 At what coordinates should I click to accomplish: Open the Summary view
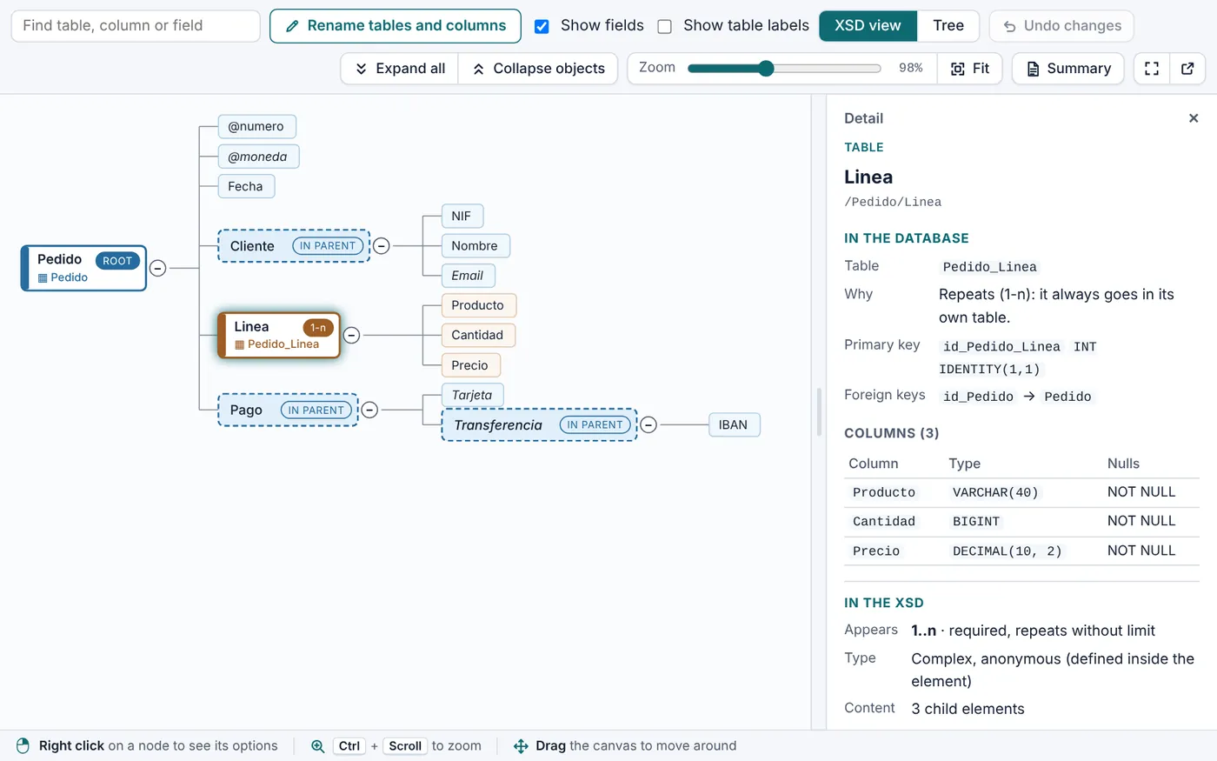coord(1068,69)
